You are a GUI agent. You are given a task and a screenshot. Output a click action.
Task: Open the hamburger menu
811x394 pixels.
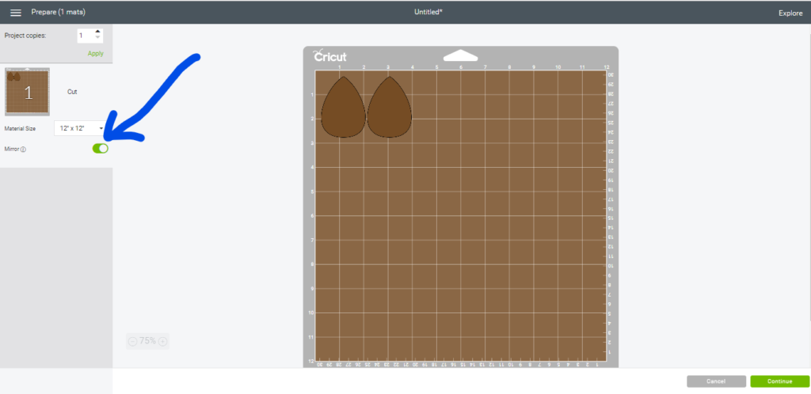16,13
